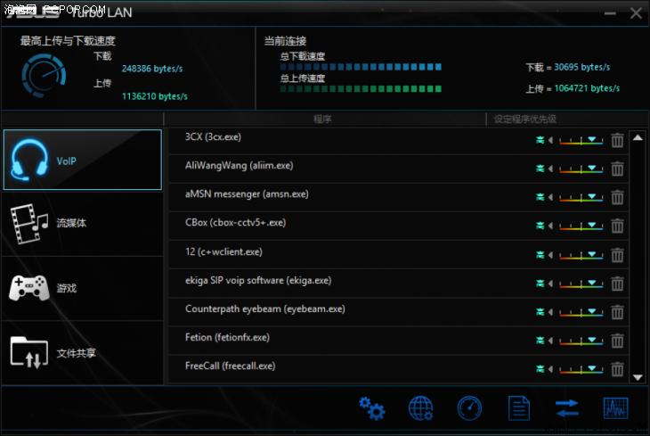Click the trash icon in the c+wclient.exe row

(x=617, y=255)
